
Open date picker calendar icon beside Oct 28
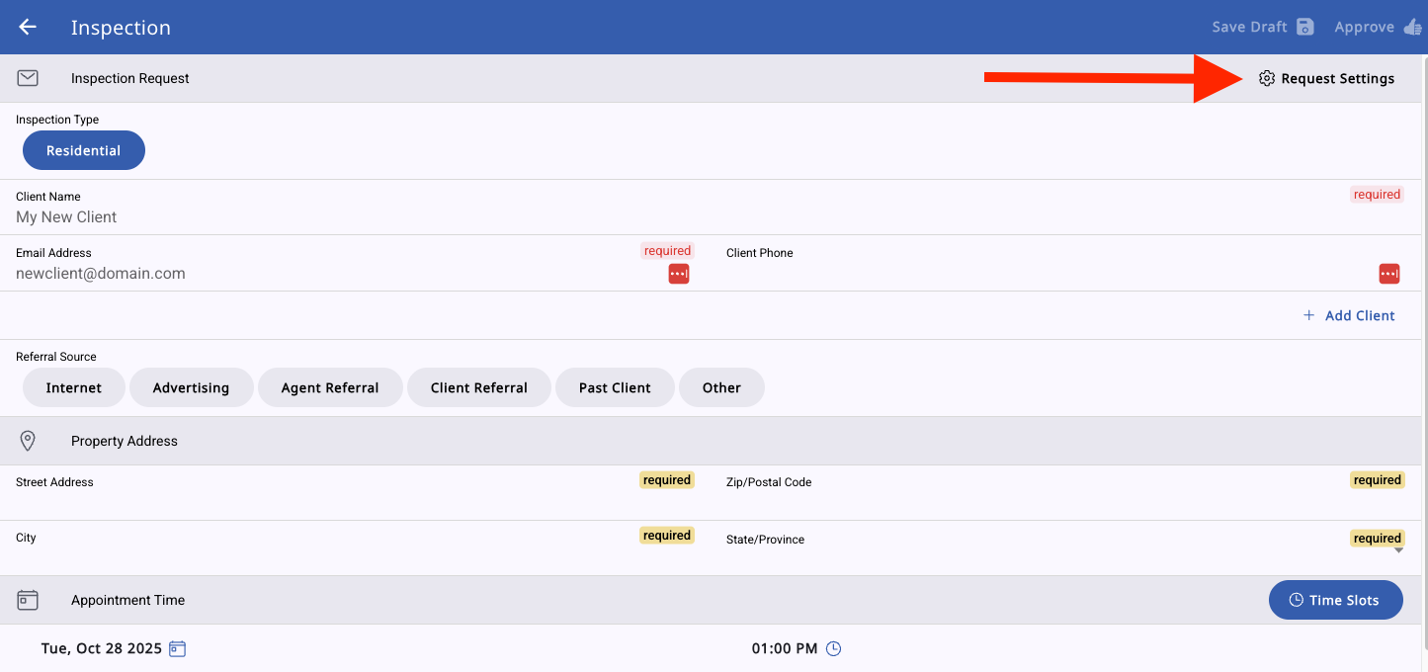click(177, 648)
